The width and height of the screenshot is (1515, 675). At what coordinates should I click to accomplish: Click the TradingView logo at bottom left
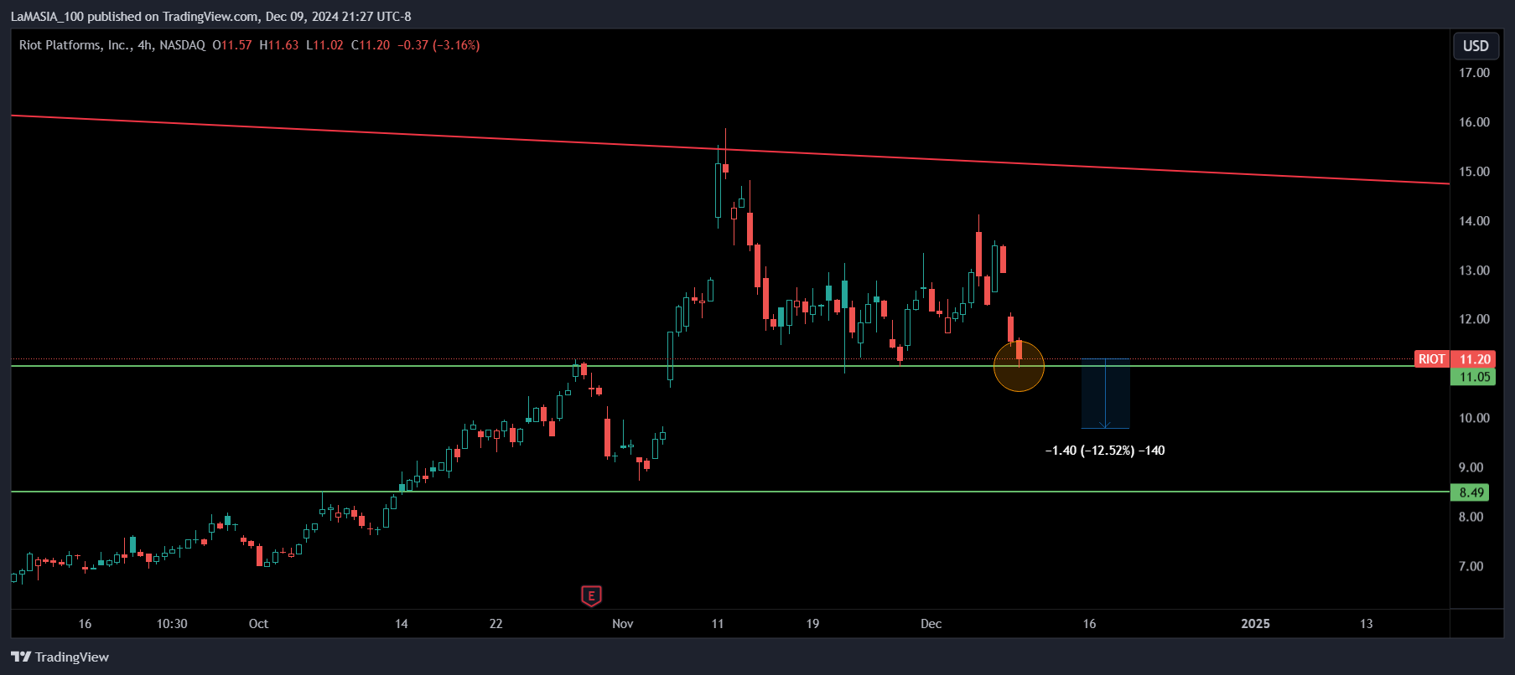point(60,657)
